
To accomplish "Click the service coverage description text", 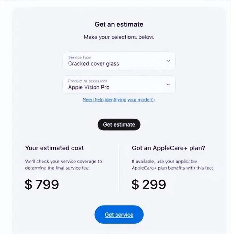I will [x=63, y=164].
